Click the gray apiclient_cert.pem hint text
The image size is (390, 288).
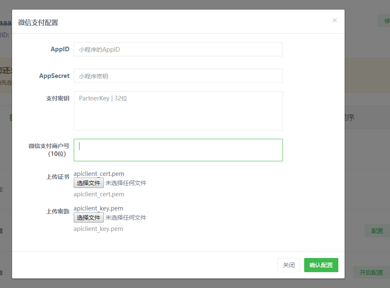pos(99,194)
